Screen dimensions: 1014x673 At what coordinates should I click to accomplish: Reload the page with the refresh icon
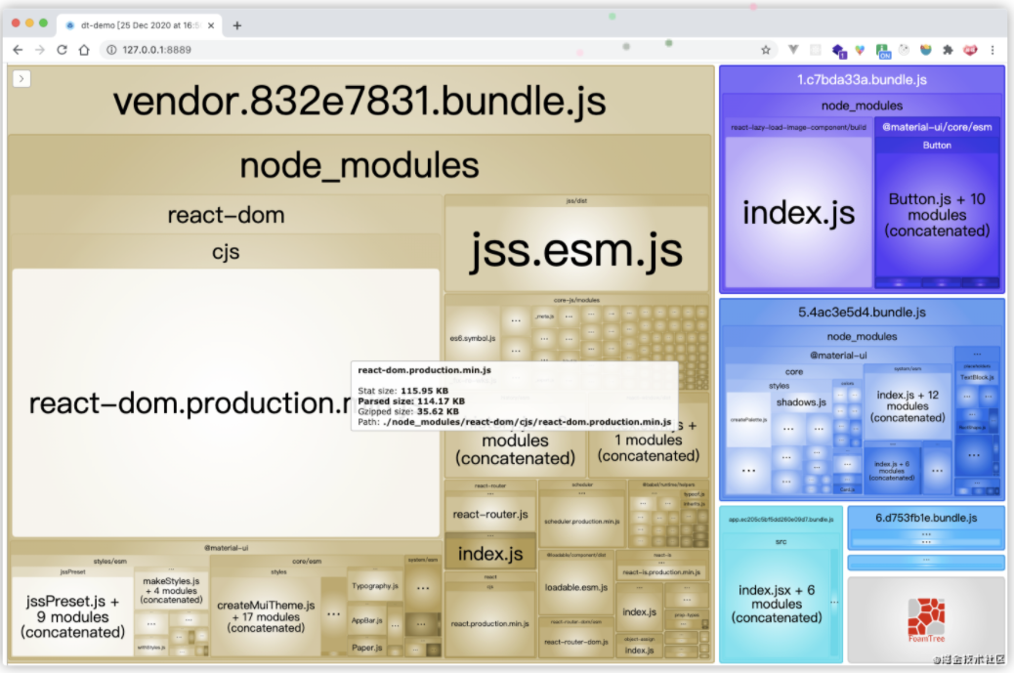point(62,50)
